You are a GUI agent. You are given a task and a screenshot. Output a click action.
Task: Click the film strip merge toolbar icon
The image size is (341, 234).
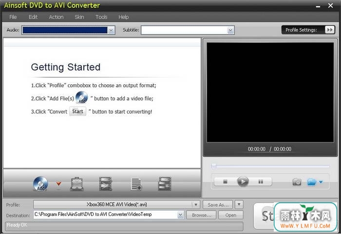(x=165, y=184)
